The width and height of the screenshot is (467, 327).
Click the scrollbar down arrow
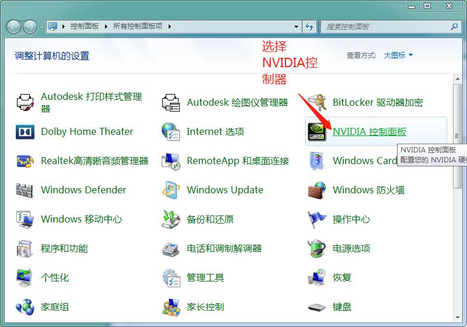coord(458,318)
